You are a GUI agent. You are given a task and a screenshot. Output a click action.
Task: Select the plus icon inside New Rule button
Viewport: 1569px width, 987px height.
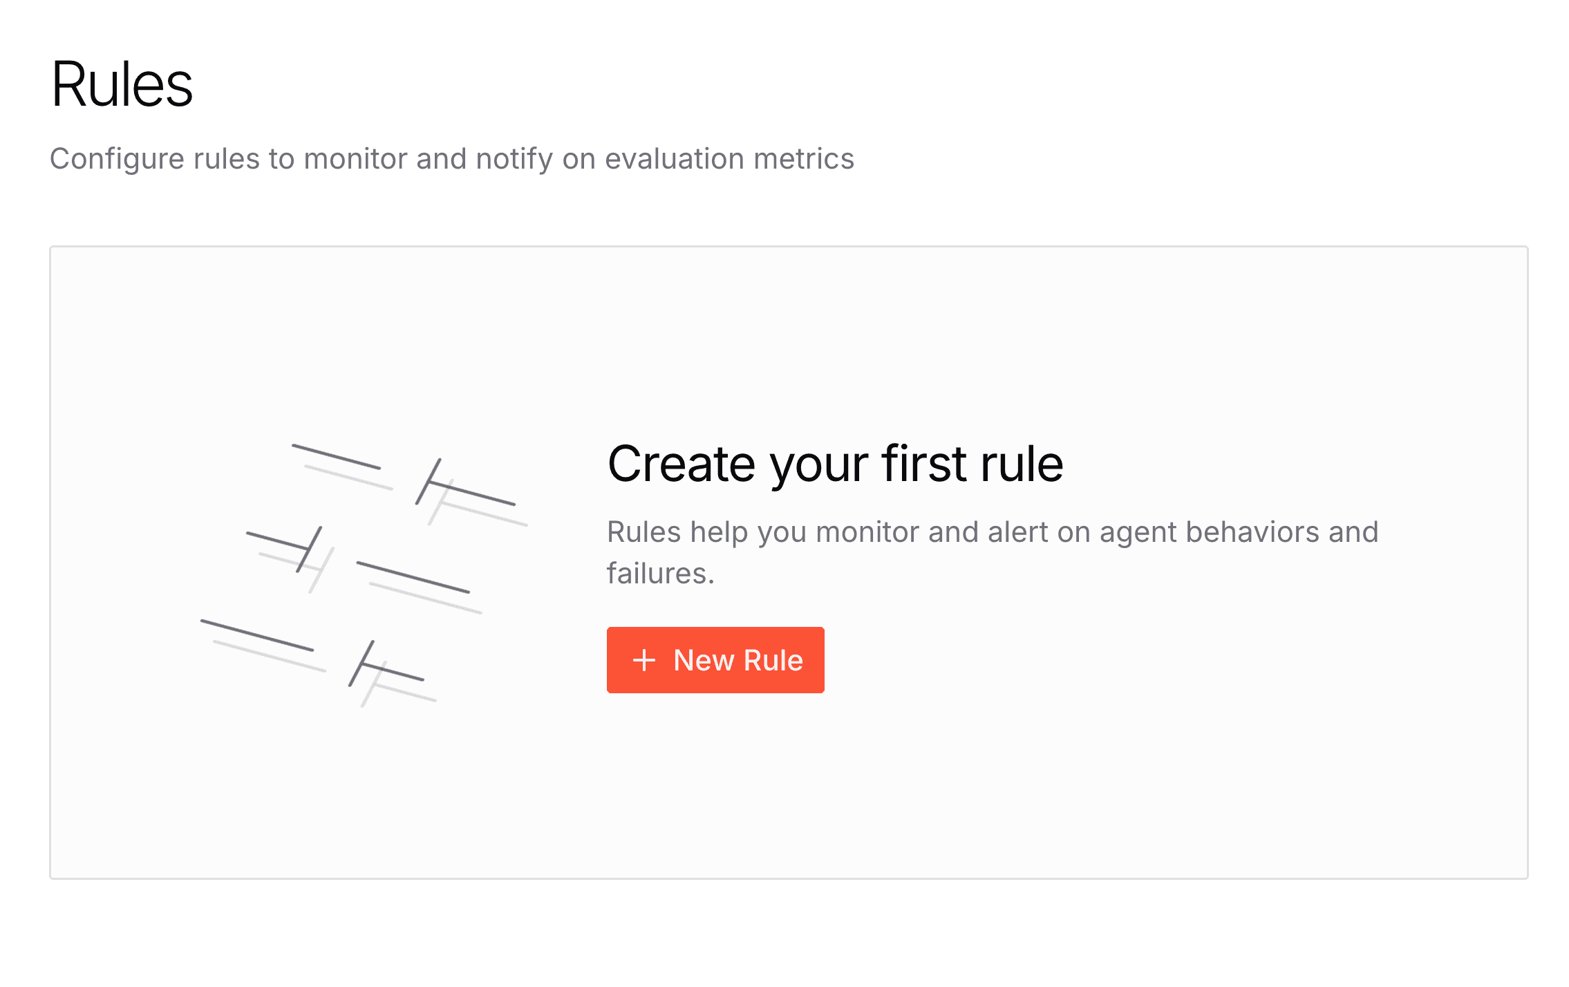pos(643,659)
